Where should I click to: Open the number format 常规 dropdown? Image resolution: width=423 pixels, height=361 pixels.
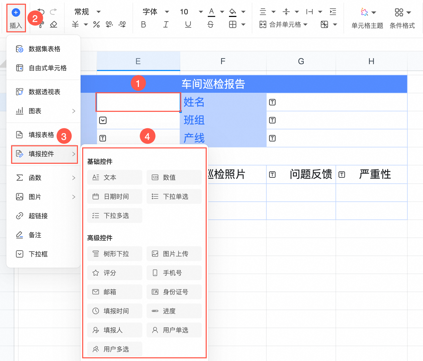(x=88, y=12)
